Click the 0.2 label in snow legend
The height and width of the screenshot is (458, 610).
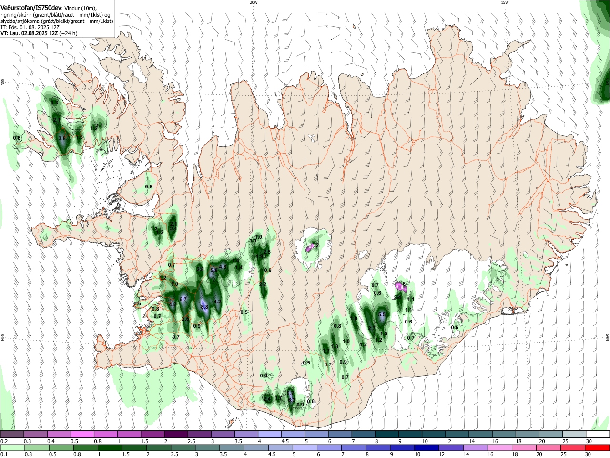pyautogui.click(x=3, y=441)
